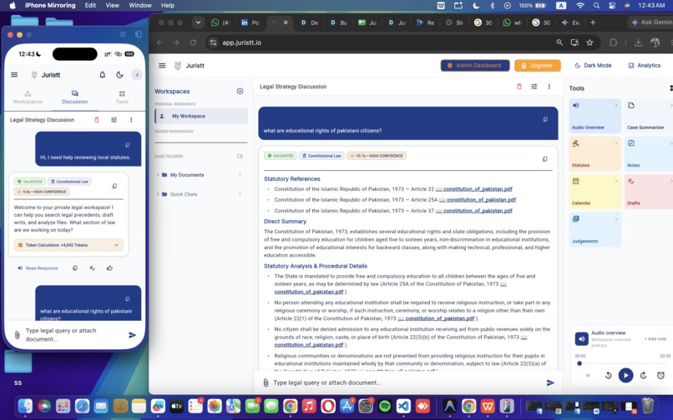Image resolution: width=673 pixels, height=420 pixels.
Task: Open Edit menu in macOS menu bar
Action: [x=90, y=6]
